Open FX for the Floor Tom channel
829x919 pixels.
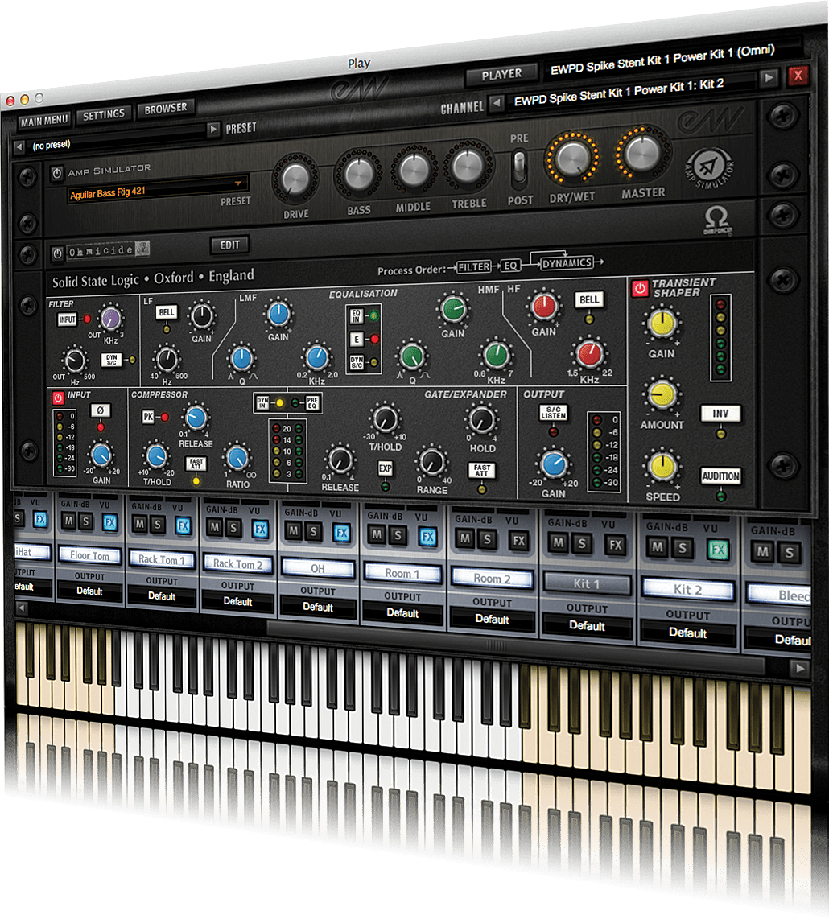pos(110,521)
